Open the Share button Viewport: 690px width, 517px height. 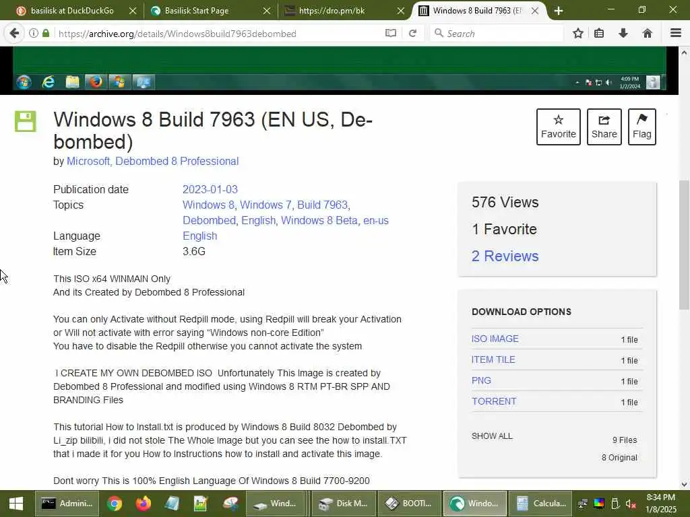coord(604,127)
